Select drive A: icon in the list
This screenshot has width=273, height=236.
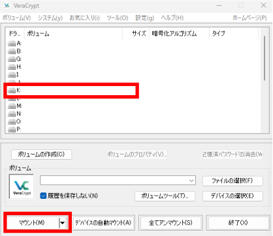(12, 44)
